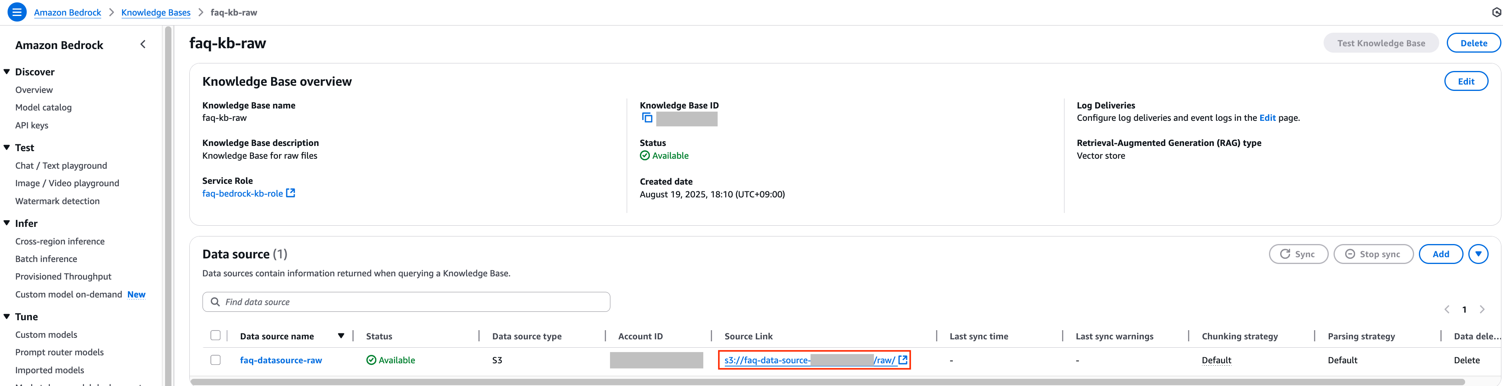
Task: Select the faq-datasource-raw row checkbox
Action: [215, 360]
